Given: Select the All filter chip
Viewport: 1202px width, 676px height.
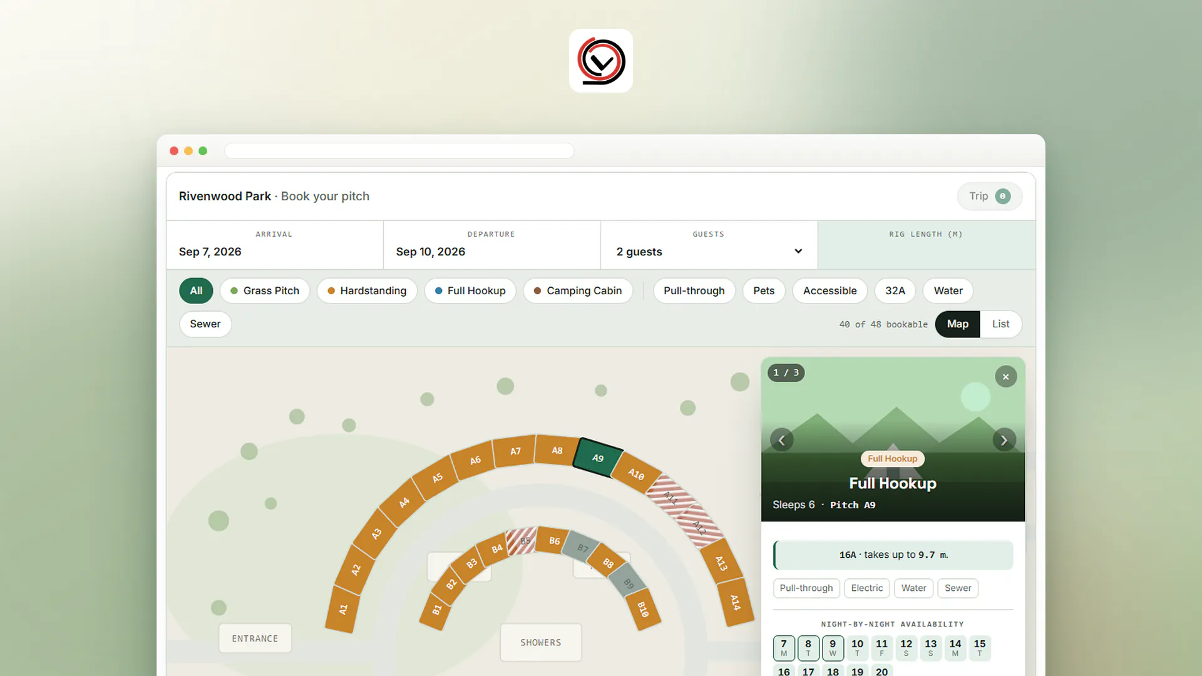Looking at the screenshot, I should (x=196, y=291).
